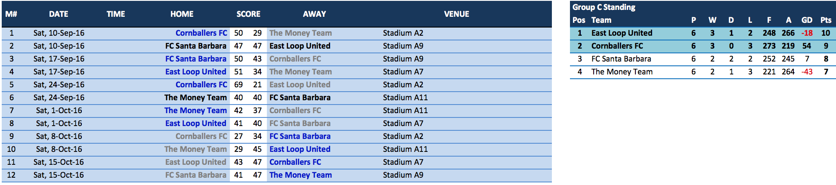Click the HOME column header
This screenshot has width=836, height=185.
click(182, 14)
